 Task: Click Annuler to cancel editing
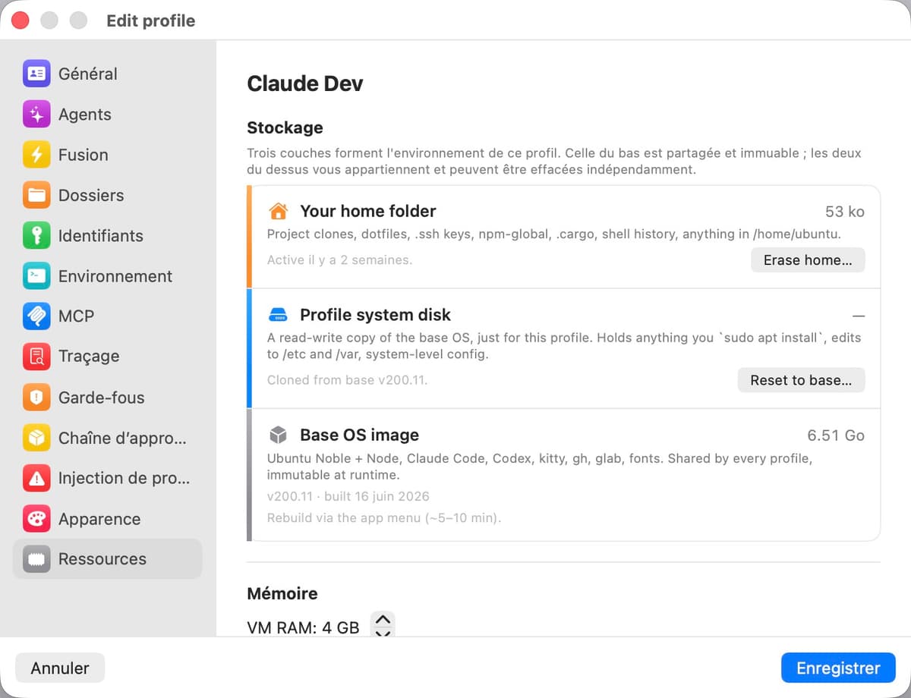pyautogui.click(x=60, y=668)
